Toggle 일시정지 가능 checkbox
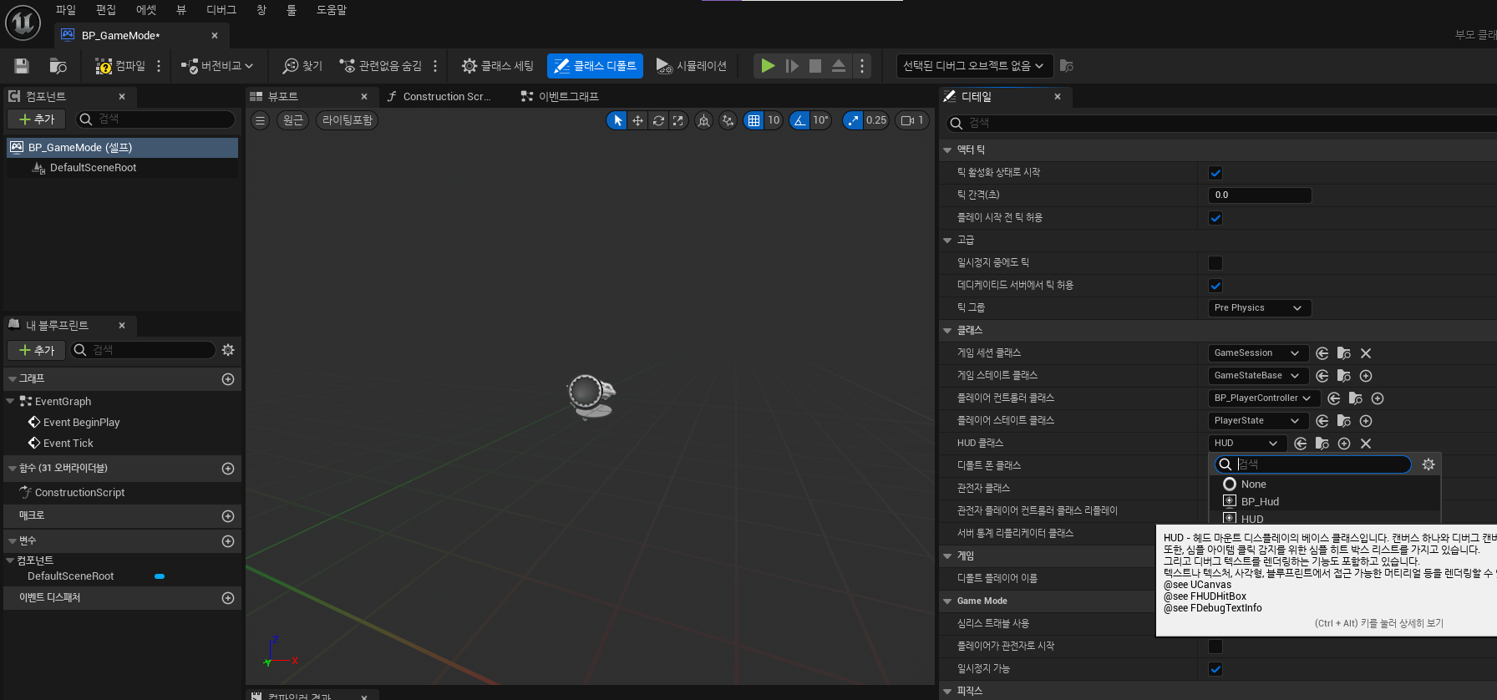This screenshot has height=700, width=1497. [x=1215, y=669]
